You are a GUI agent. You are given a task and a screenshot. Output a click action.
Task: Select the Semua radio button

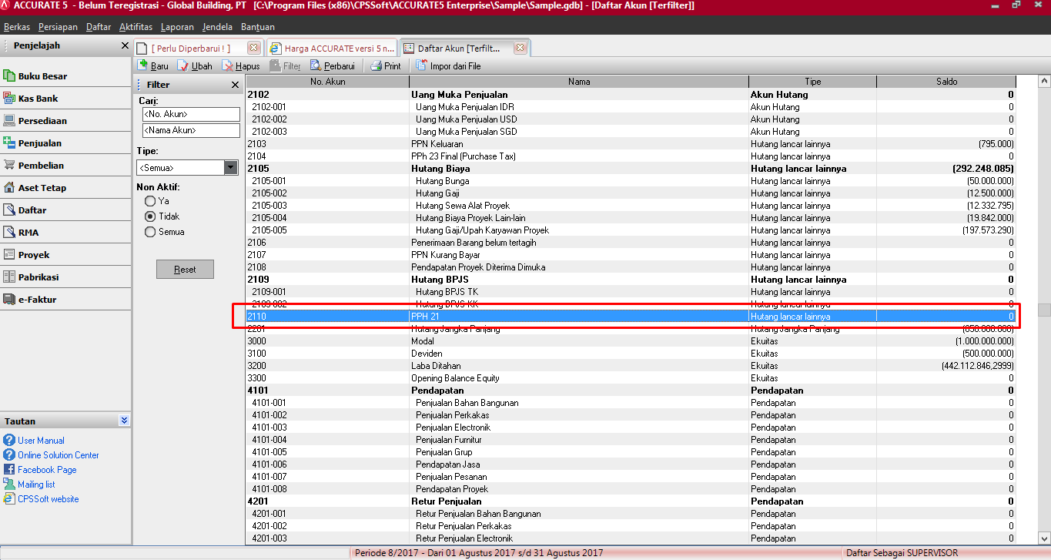click(150, 232)
